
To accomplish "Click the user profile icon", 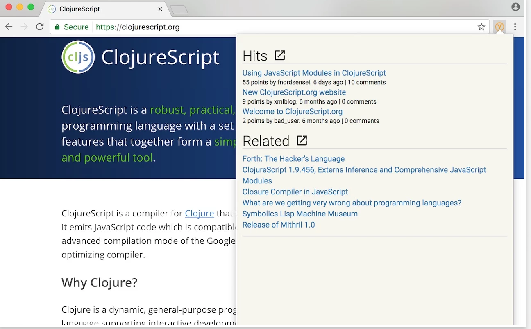I will click(515, 7).
